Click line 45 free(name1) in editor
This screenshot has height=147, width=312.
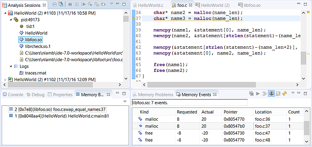(171, 65)
